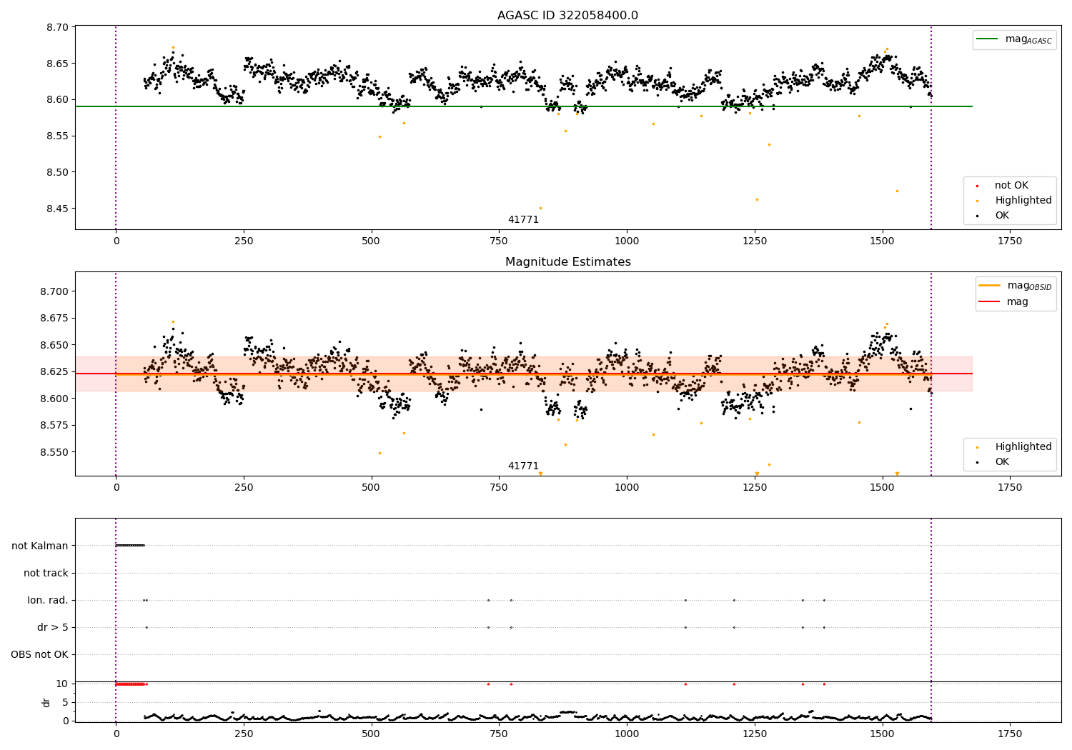Viewport: 1072px width, 750px height.
Task: Select the Magnitude Estimates subplot title
Action: click(x=567, y=262)
